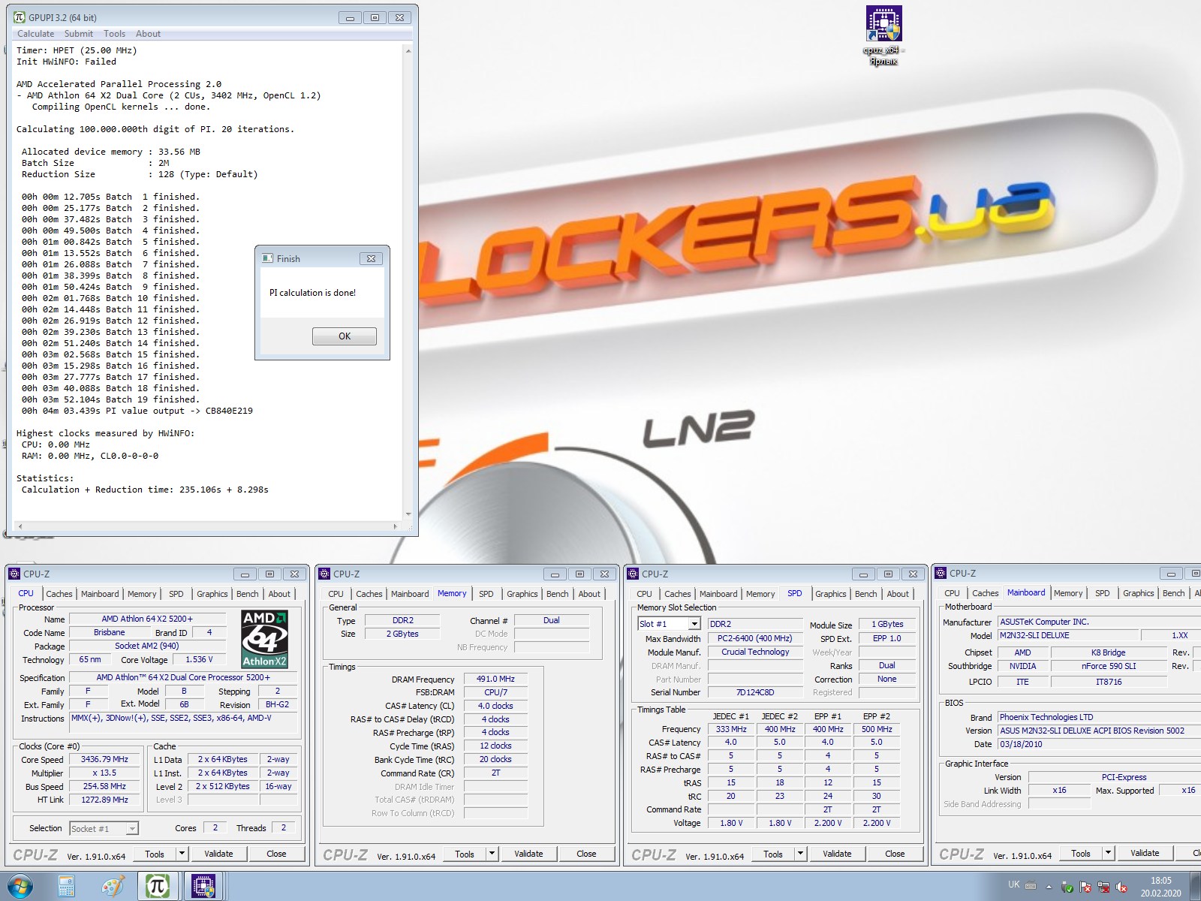Viewport: 1201px width, 901px height.
Task: Click the taskbar clock and date
Action: pos(1161,887)
